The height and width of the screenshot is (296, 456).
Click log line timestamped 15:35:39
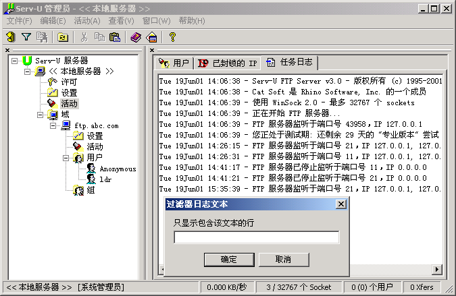click(300, 189)
